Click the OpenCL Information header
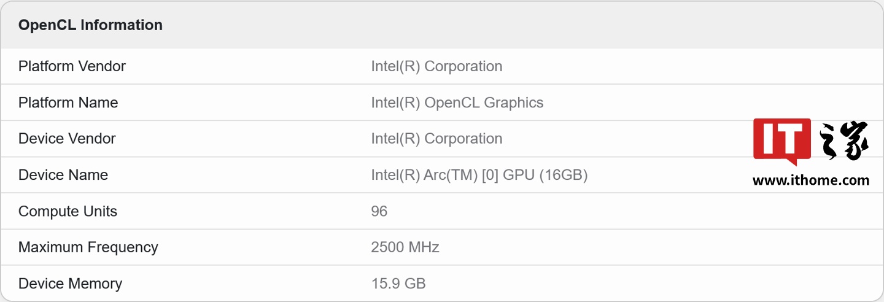884x302 pixels. click(x=90, y=25)
